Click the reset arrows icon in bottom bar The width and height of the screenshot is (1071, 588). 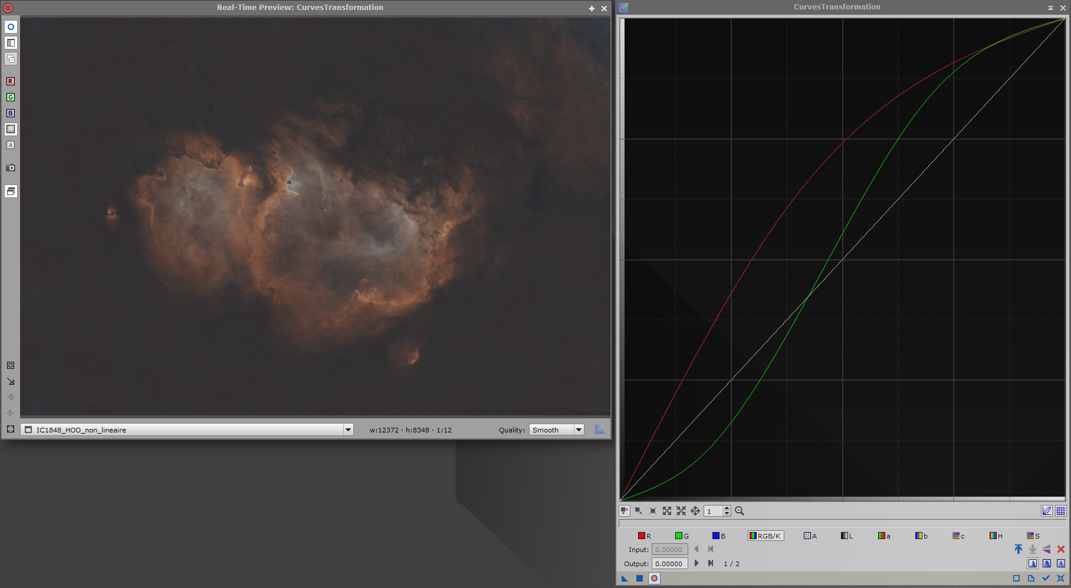(x=1060, y=579)
